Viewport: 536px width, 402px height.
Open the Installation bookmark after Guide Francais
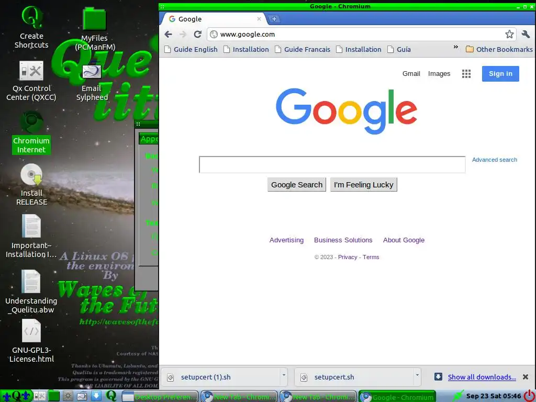click(x=359, y=49)
